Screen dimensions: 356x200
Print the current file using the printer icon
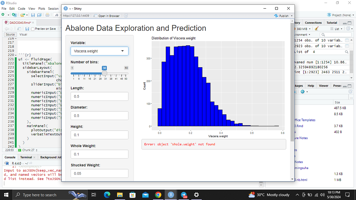pos(47,15)
